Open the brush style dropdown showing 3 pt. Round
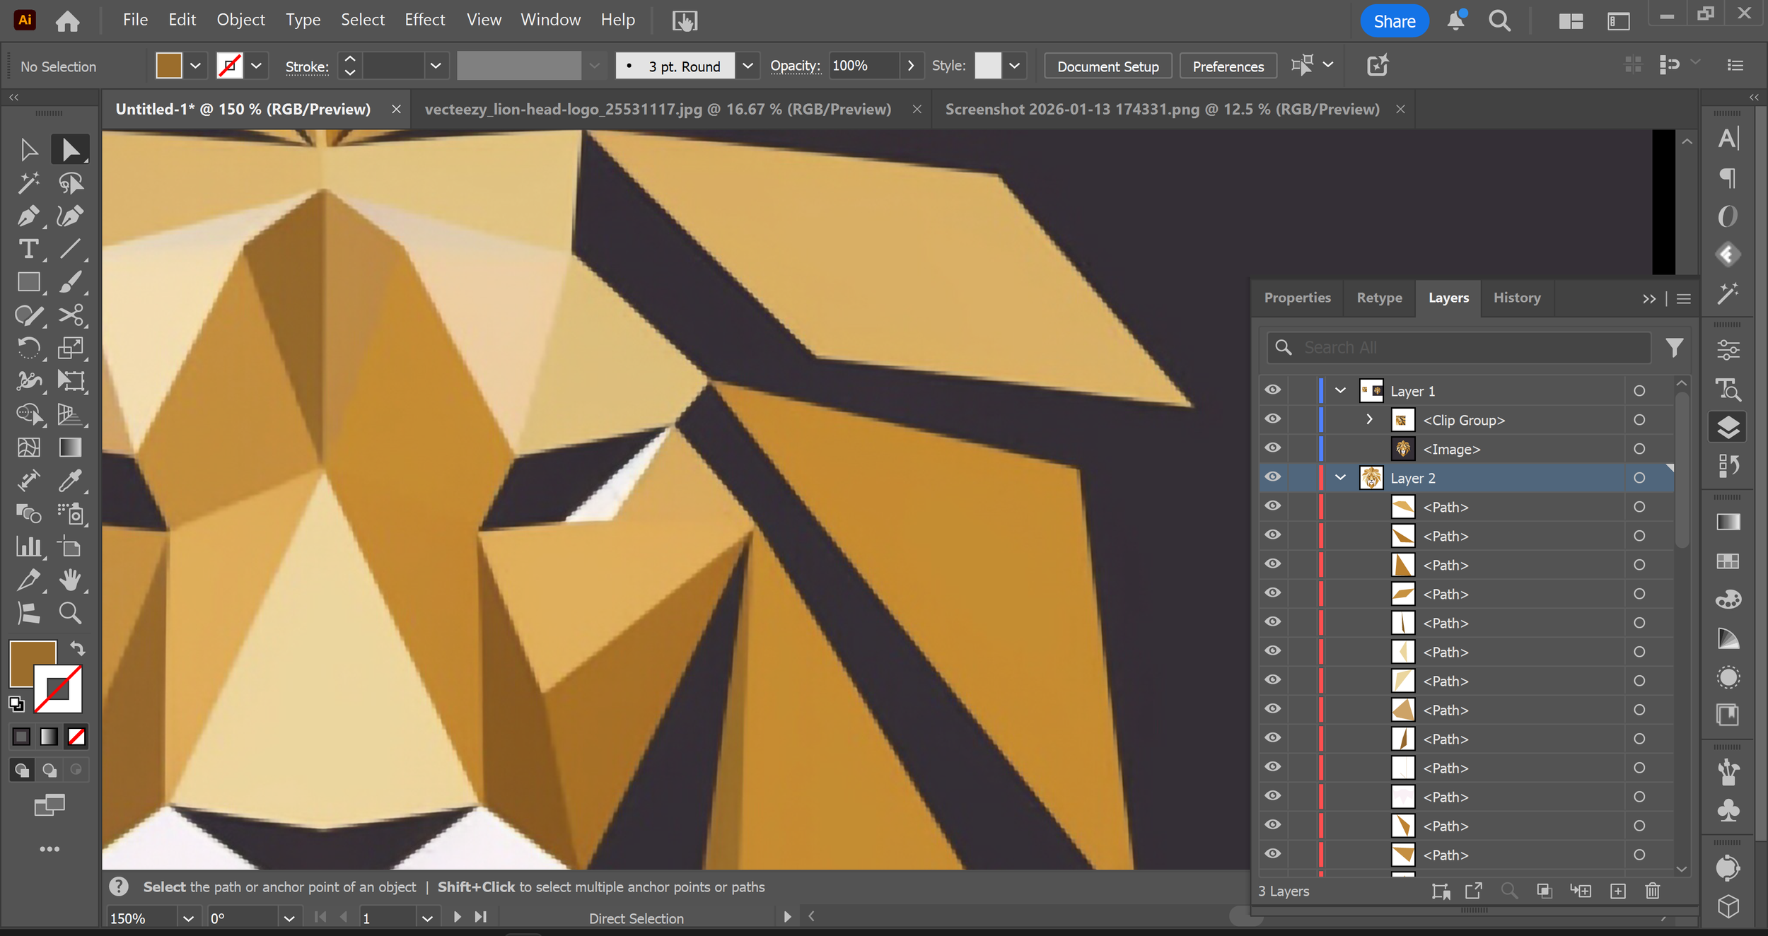This screenshot has height=936, width=1768. (748, 65)
